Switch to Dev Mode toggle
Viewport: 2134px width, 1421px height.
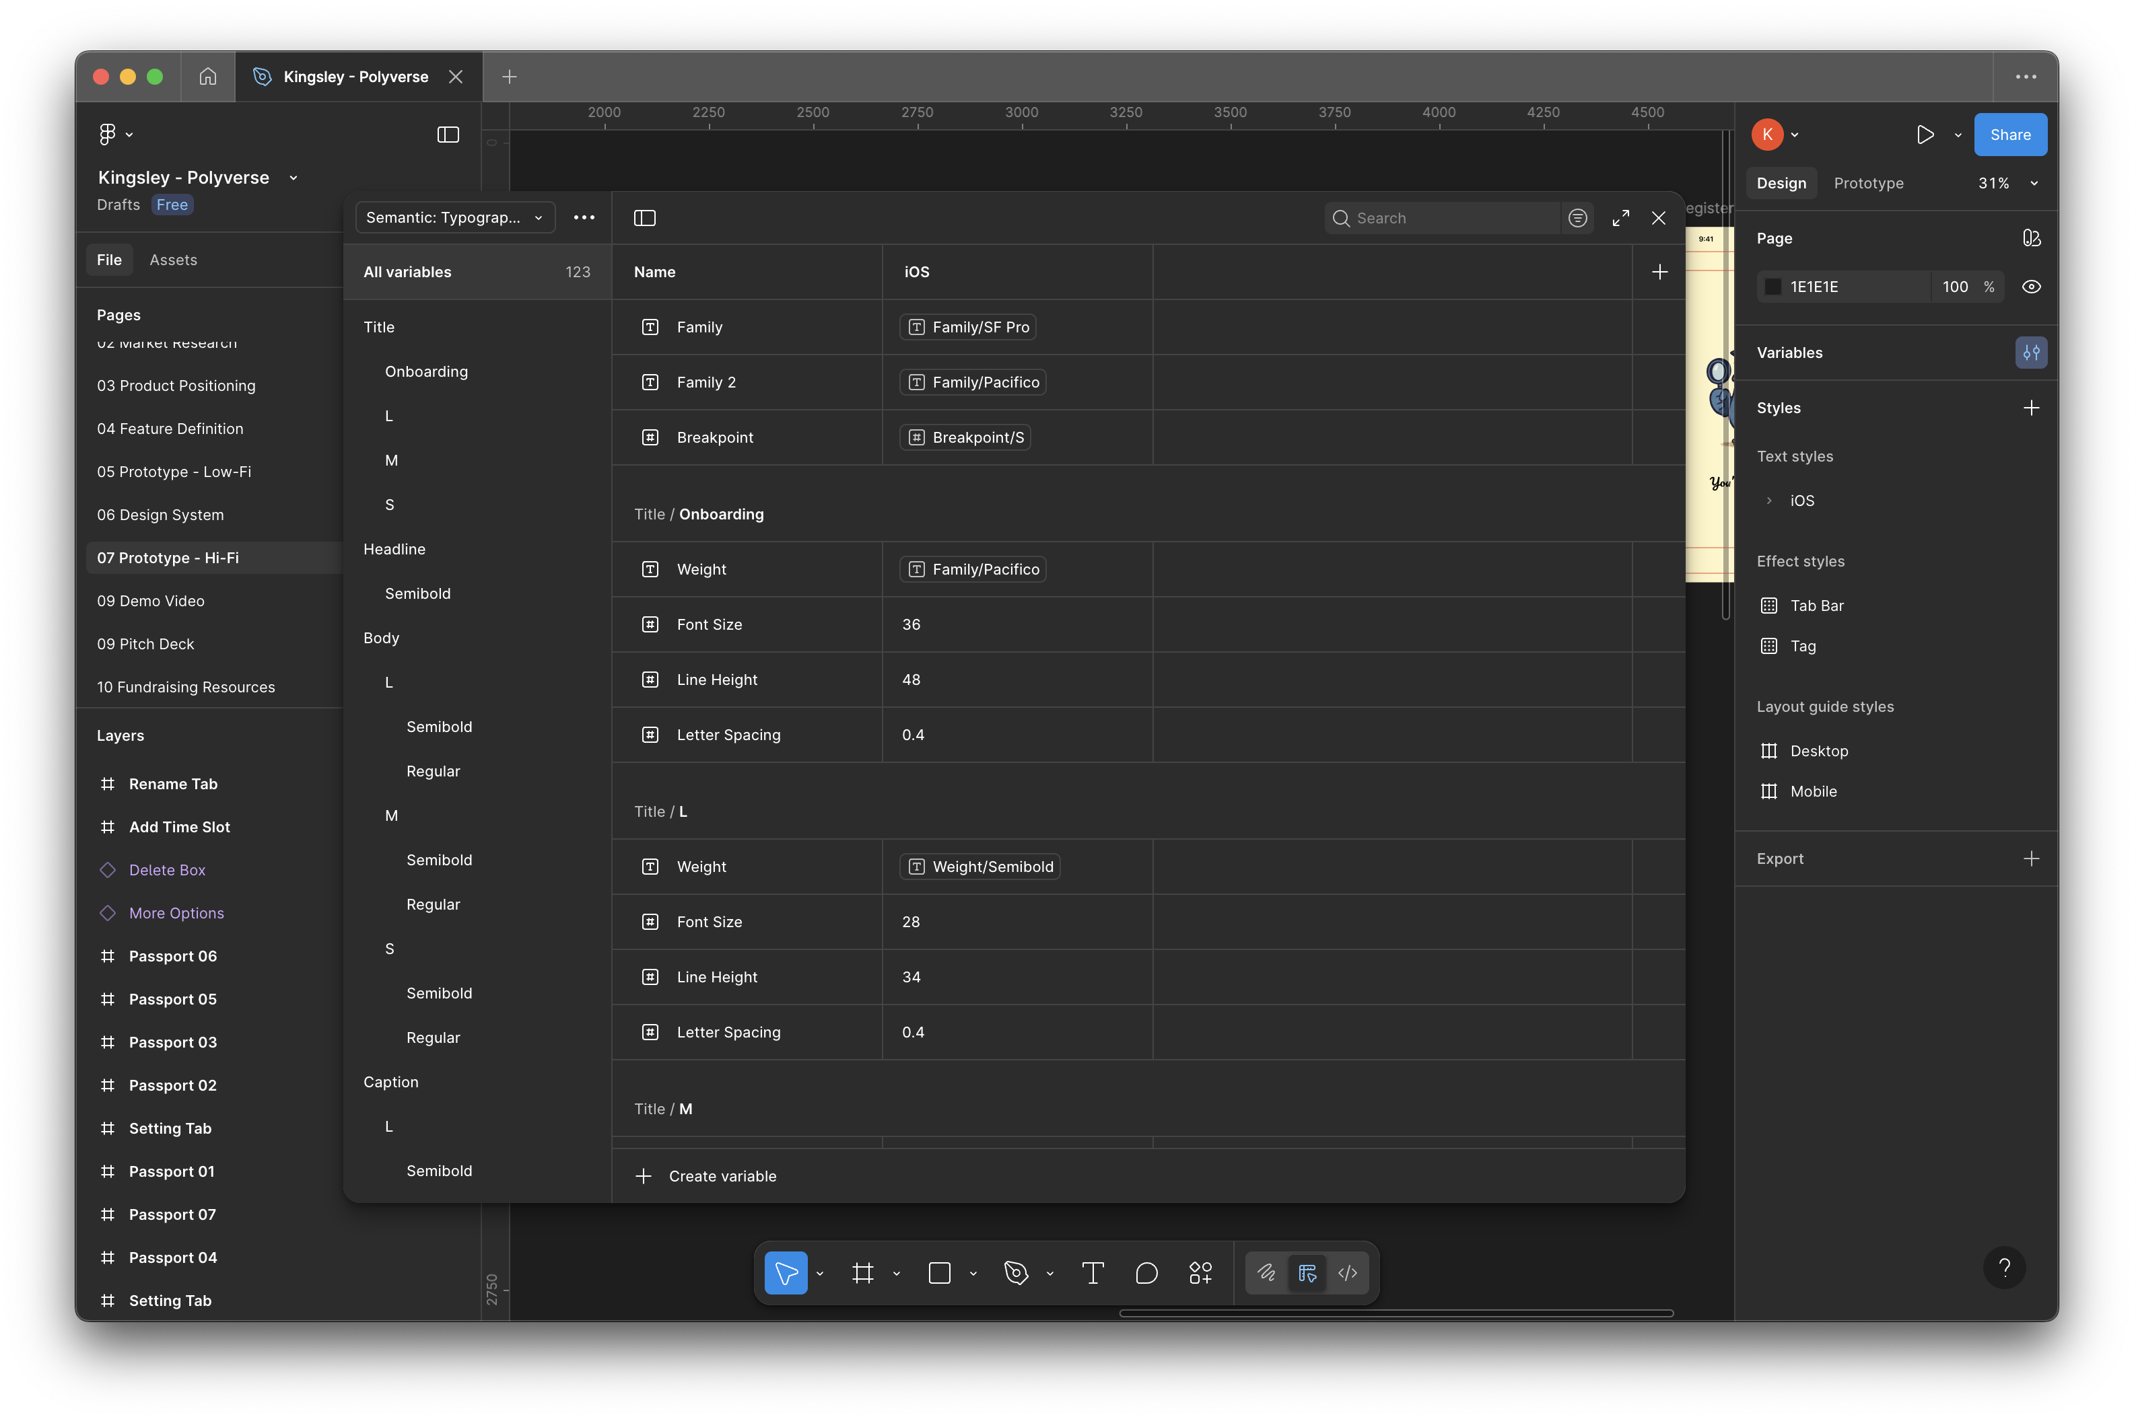point(1347,1273)
